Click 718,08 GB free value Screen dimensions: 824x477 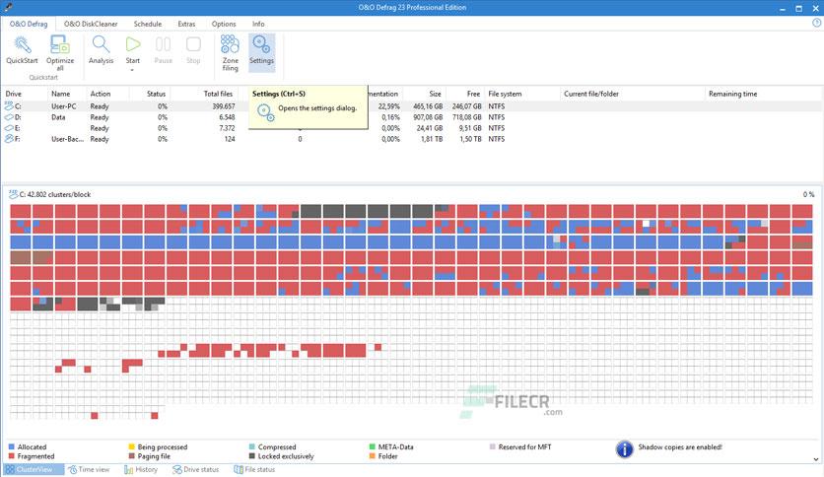466,117
